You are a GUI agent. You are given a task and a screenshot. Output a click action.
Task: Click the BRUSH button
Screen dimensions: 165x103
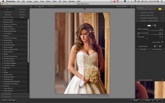(136, 101)
